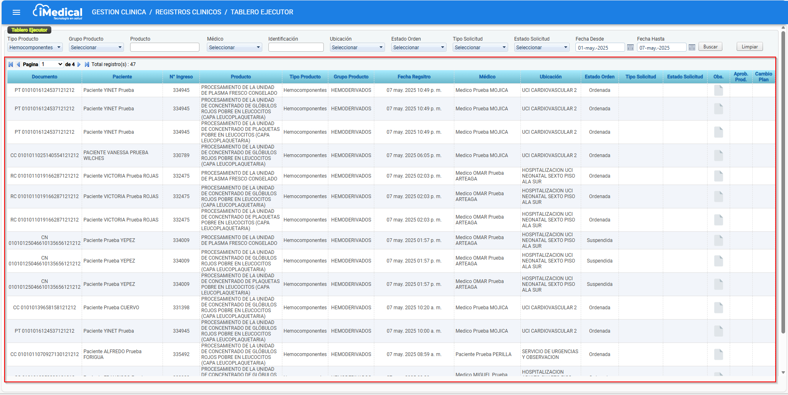This screenshot has height=395, width=788.
Task: Focus the Identificación text field
Action: coord(295,48)
